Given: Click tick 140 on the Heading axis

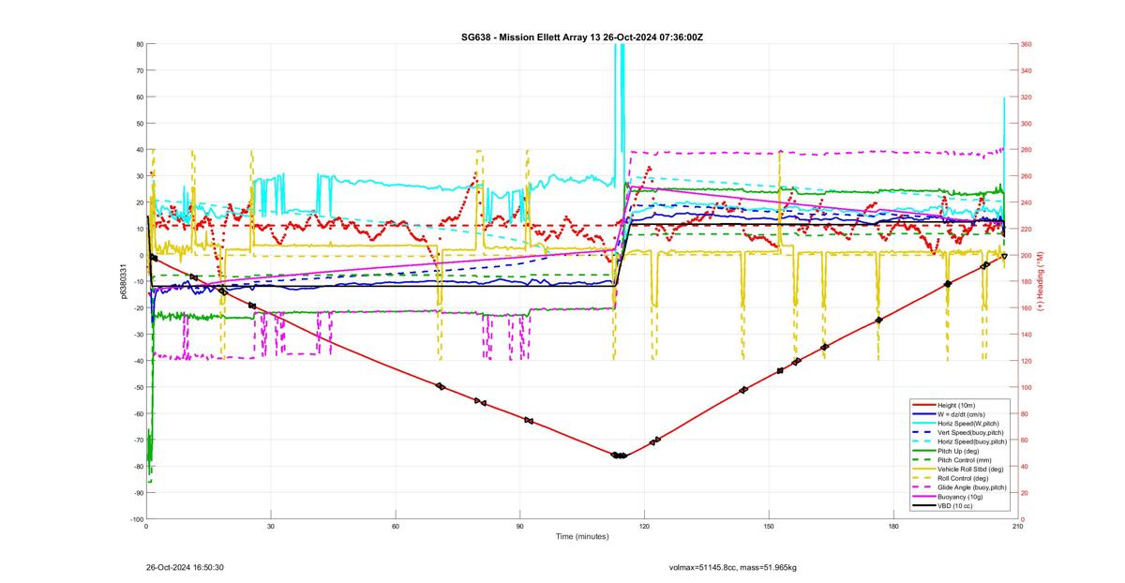Looking at the screenshot, I should [x=1026, y=335].
